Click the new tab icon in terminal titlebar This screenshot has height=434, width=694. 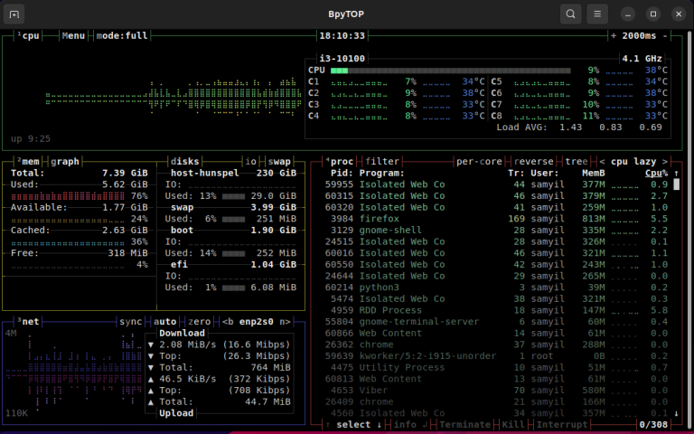click(x=14, y=14)
